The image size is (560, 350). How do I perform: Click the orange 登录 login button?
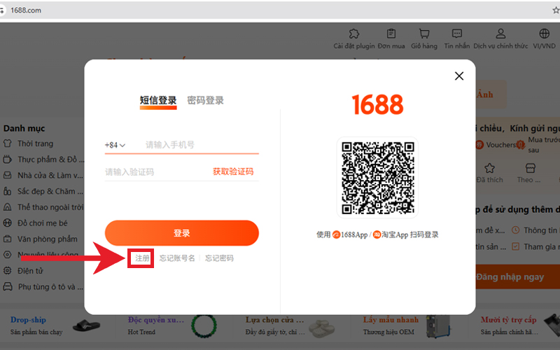tap(181, 233)
